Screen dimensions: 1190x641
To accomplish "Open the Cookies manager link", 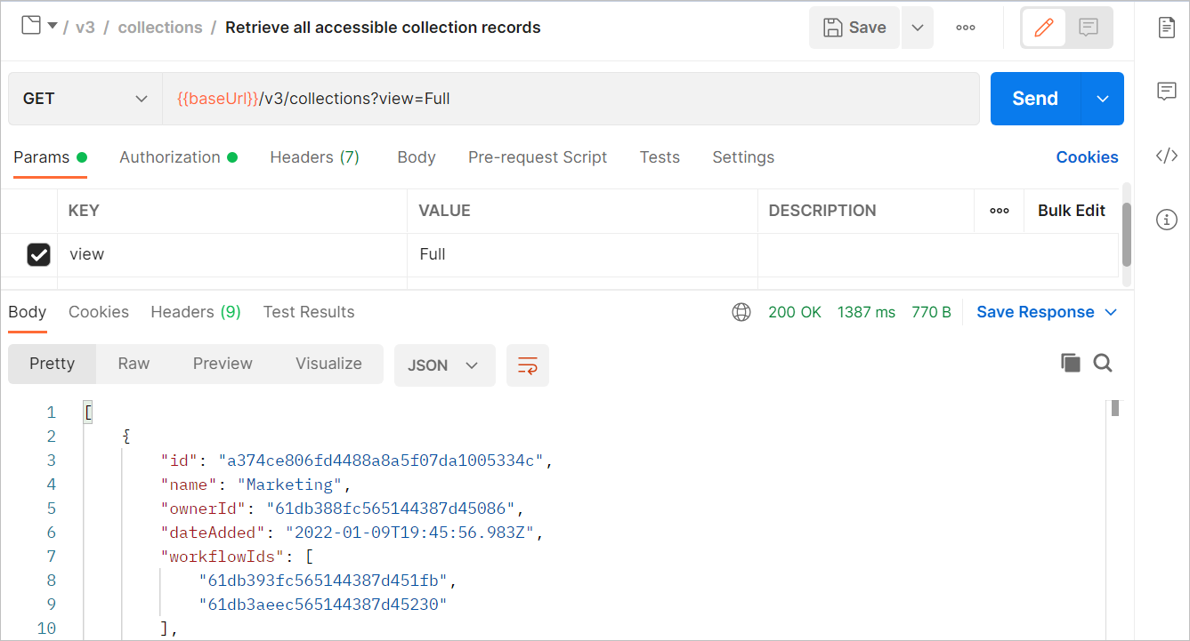I will click(1088, 157).
